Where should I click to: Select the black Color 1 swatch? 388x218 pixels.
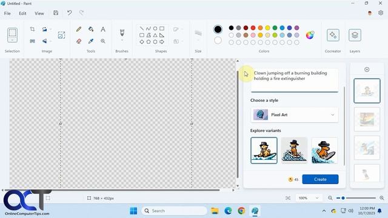tap(218, 29)
